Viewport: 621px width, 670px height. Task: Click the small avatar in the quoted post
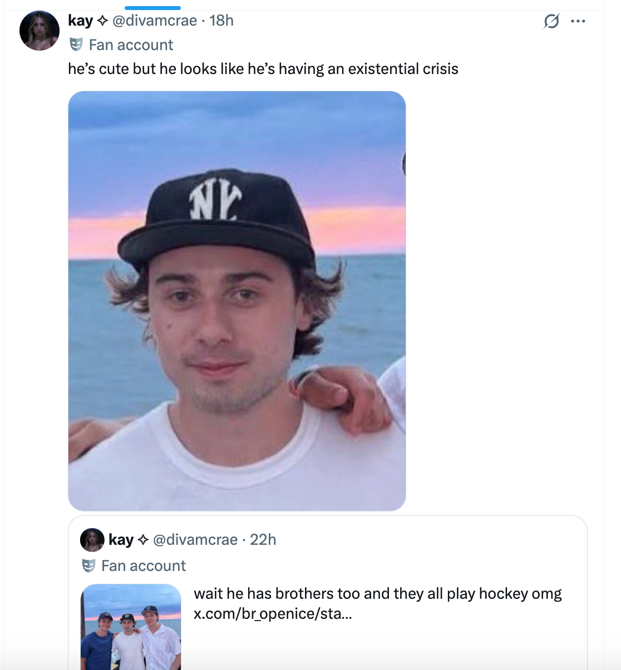tap(92, 540)
